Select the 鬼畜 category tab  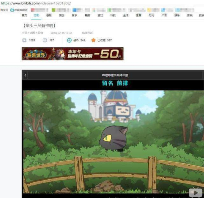tap(139, 15)
